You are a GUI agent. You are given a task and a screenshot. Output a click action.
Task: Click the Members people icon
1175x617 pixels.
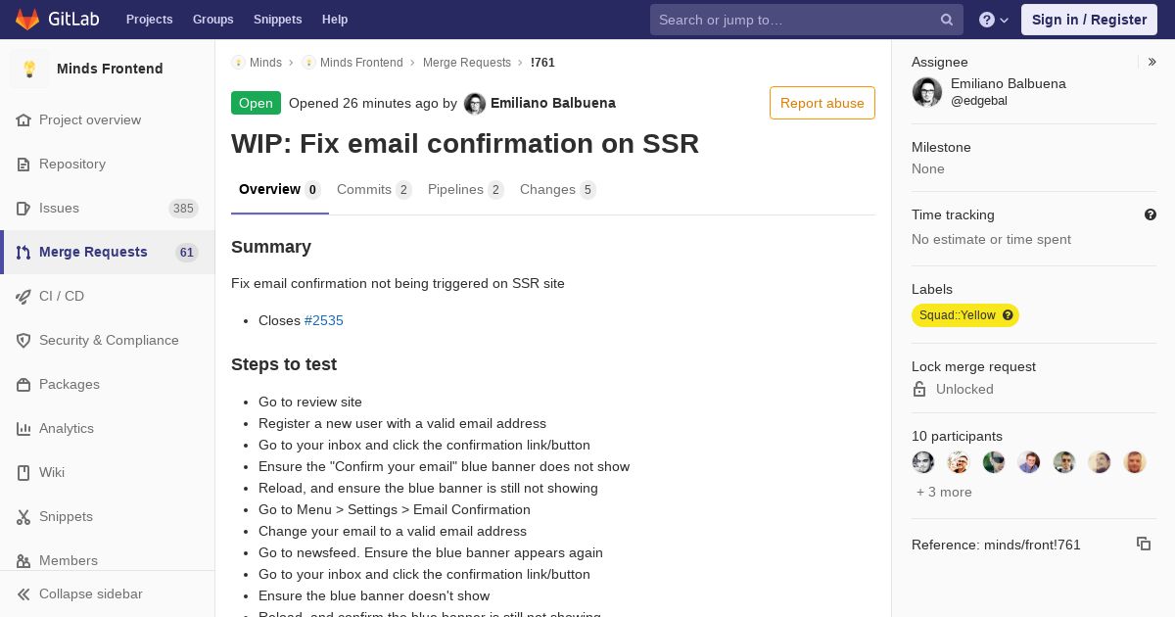click(x=23, y=561)
